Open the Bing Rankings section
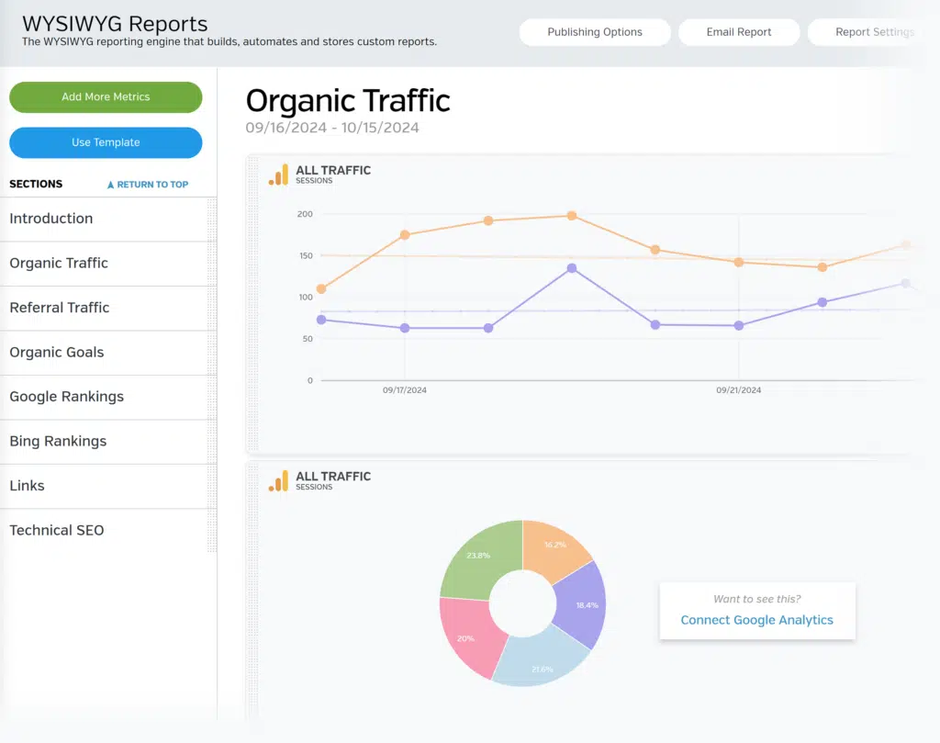This screenshot has height=743, width=940. 58,442
